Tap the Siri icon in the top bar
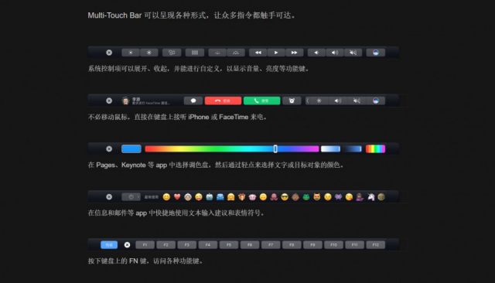The width and height of the screenshot is (495, 283). click(375, 53)
